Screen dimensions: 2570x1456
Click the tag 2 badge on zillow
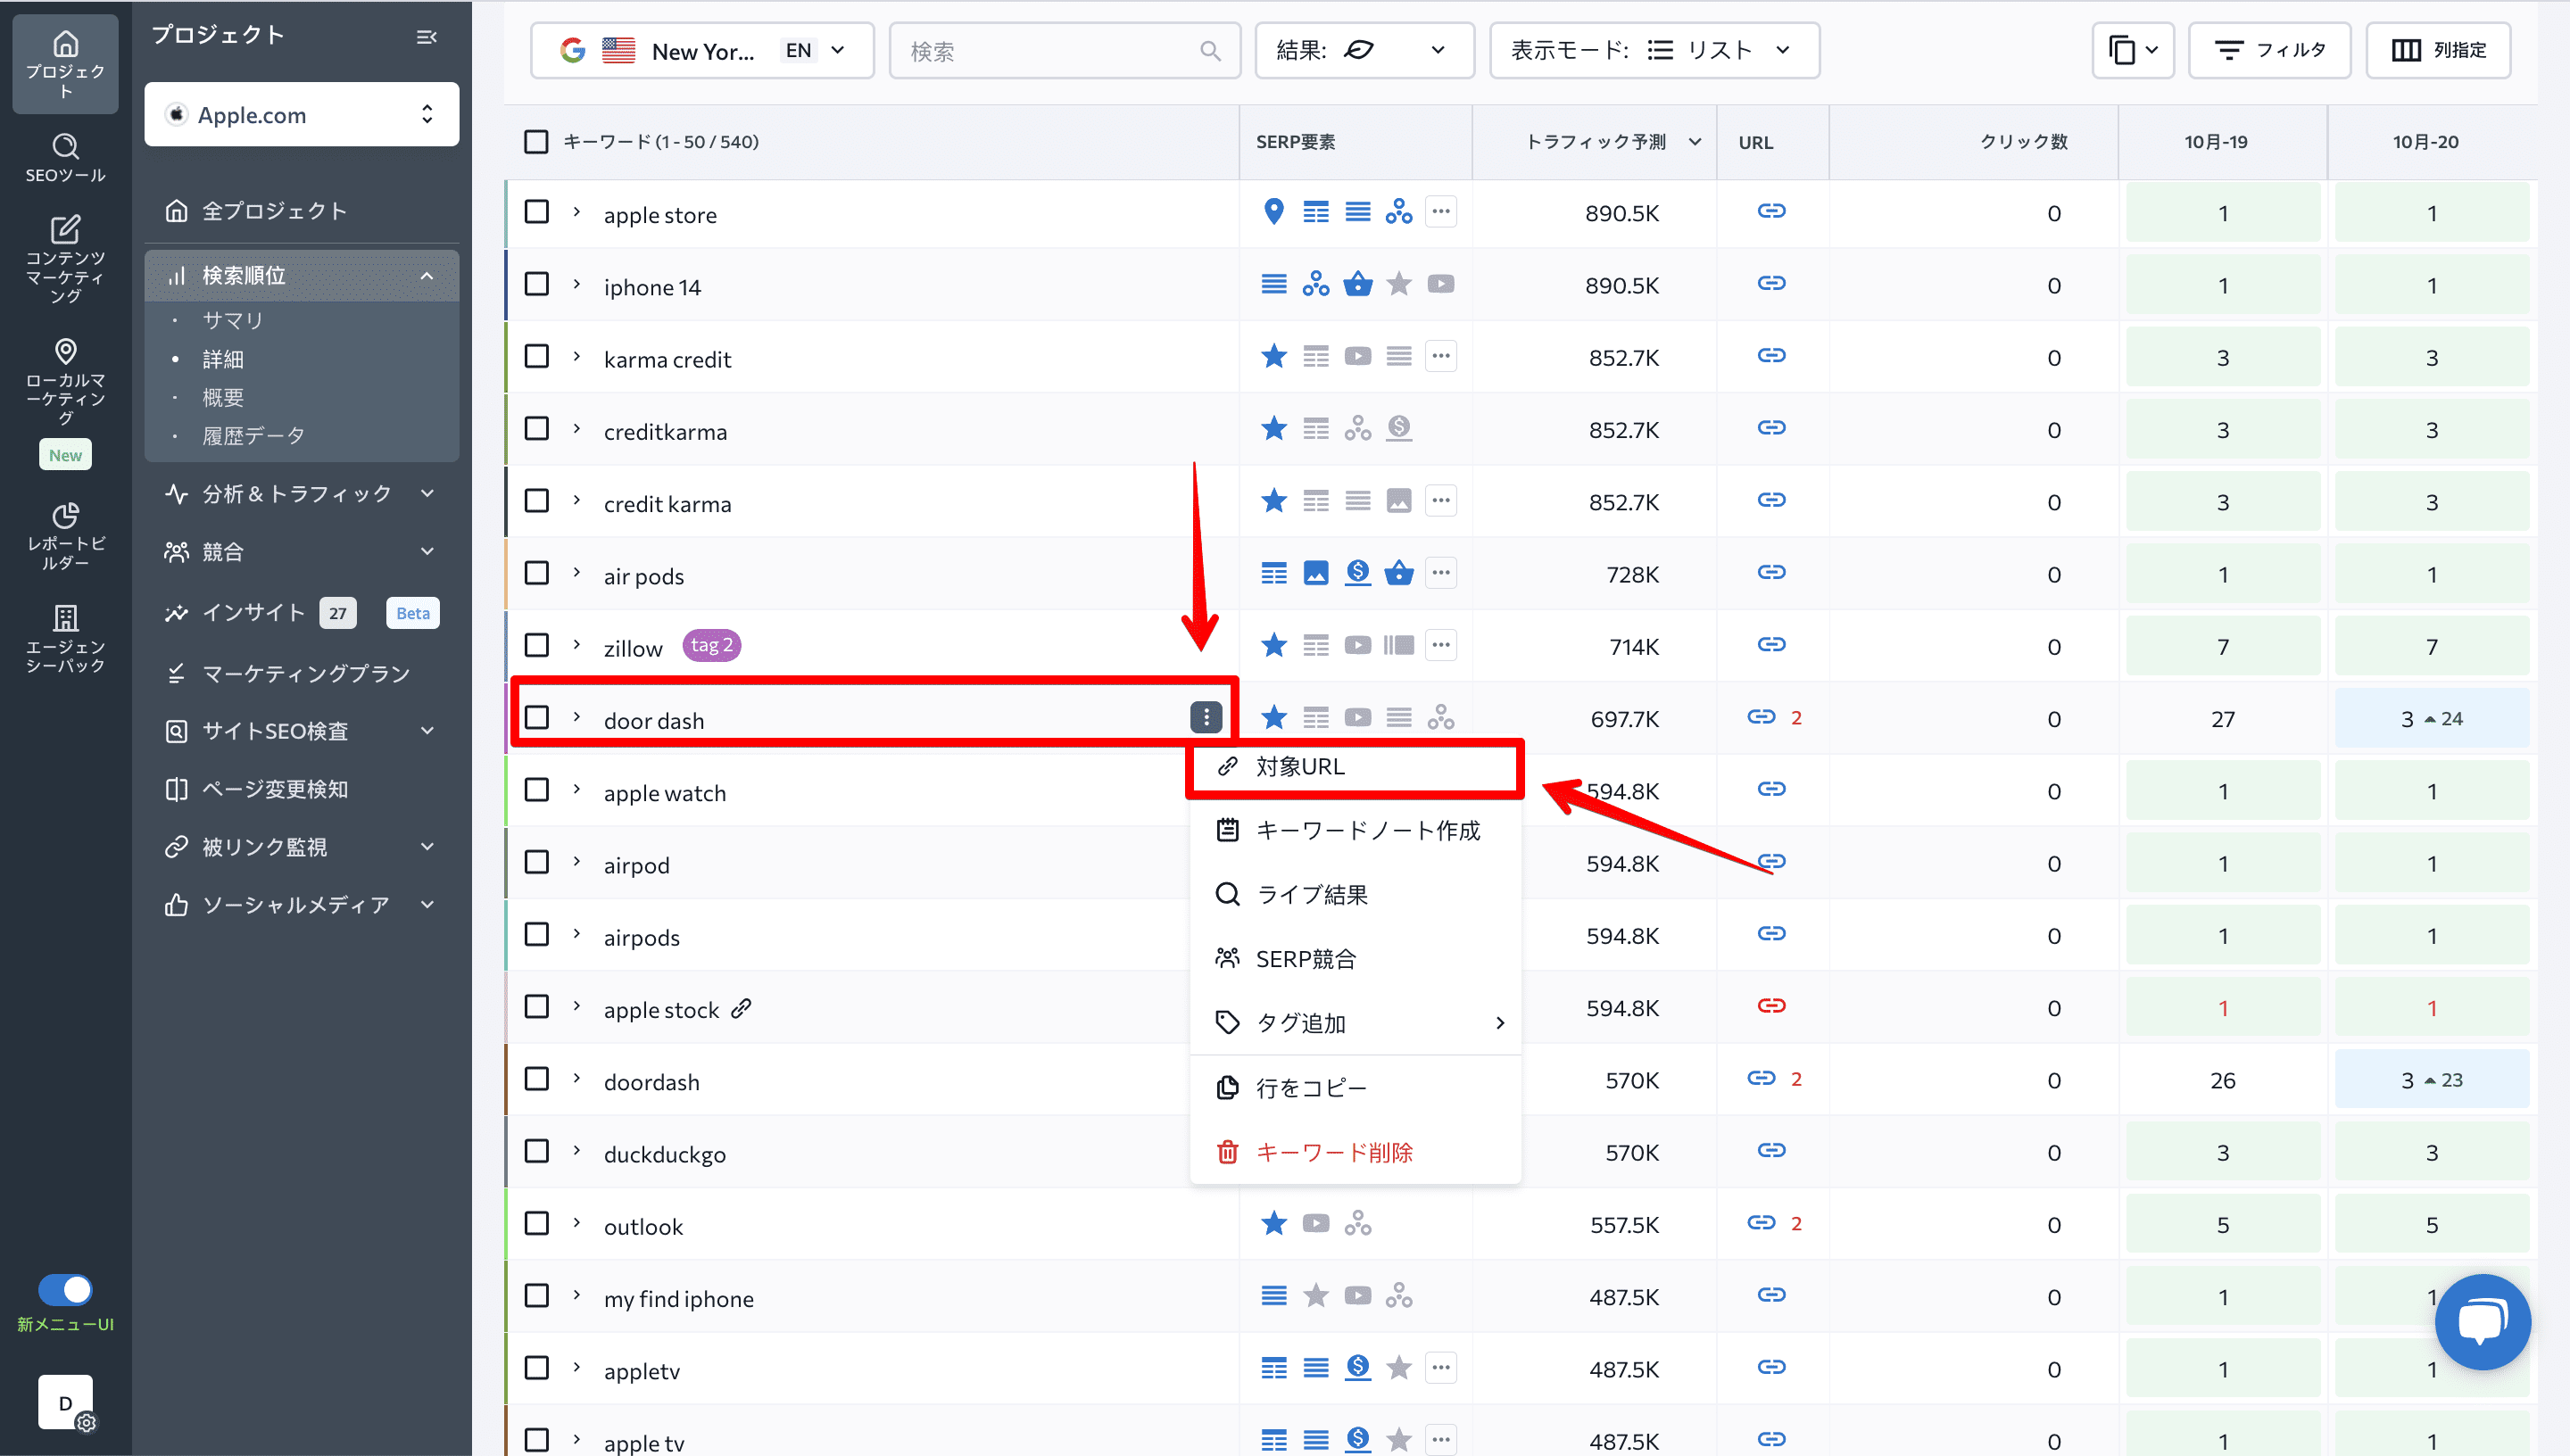click(711, 645)
